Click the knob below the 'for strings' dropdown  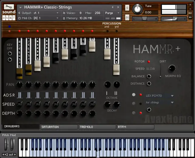click(149, 109)
